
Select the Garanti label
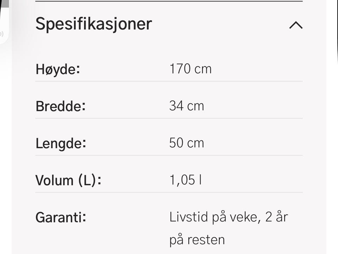61,217
